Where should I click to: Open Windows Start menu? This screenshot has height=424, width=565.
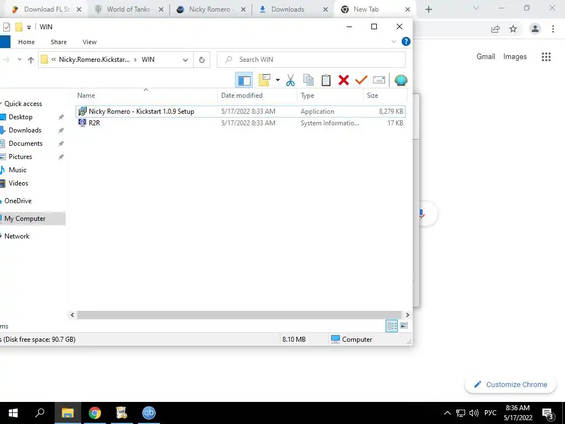point(13,413)
